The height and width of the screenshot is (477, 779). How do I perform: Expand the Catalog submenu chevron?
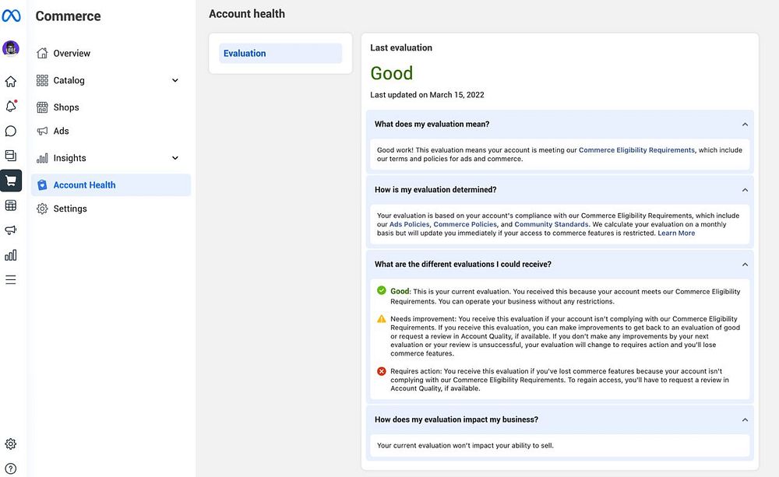click(174, 80)
